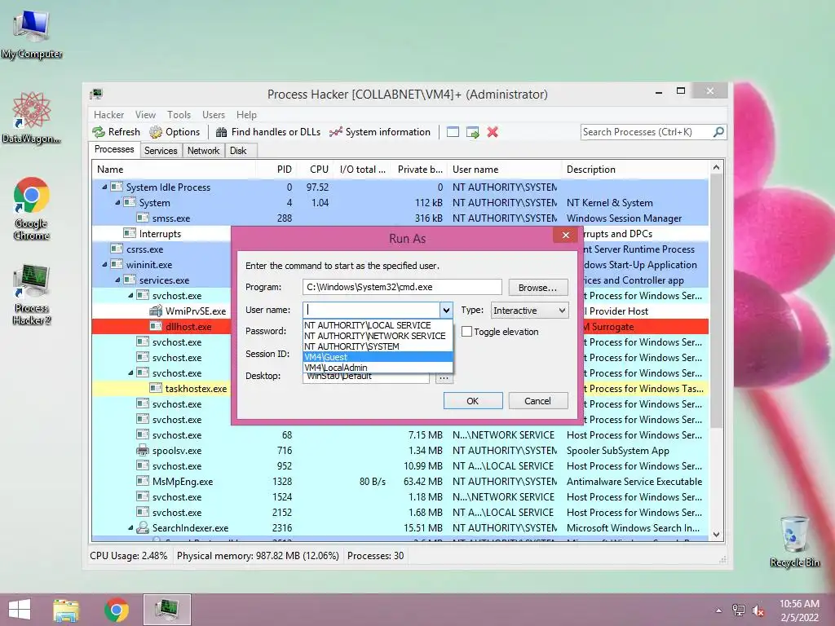Choose VM4\LocalAdmin user option
835x626 pixels.
(378, 368)
